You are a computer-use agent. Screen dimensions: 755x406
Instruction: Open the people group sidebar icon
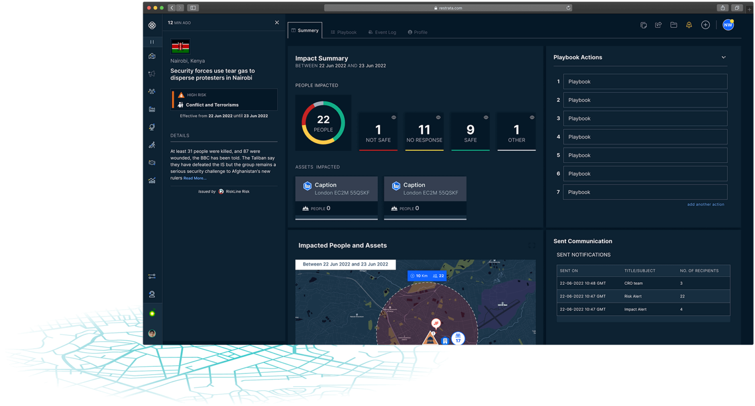click(x=152, y=91)
